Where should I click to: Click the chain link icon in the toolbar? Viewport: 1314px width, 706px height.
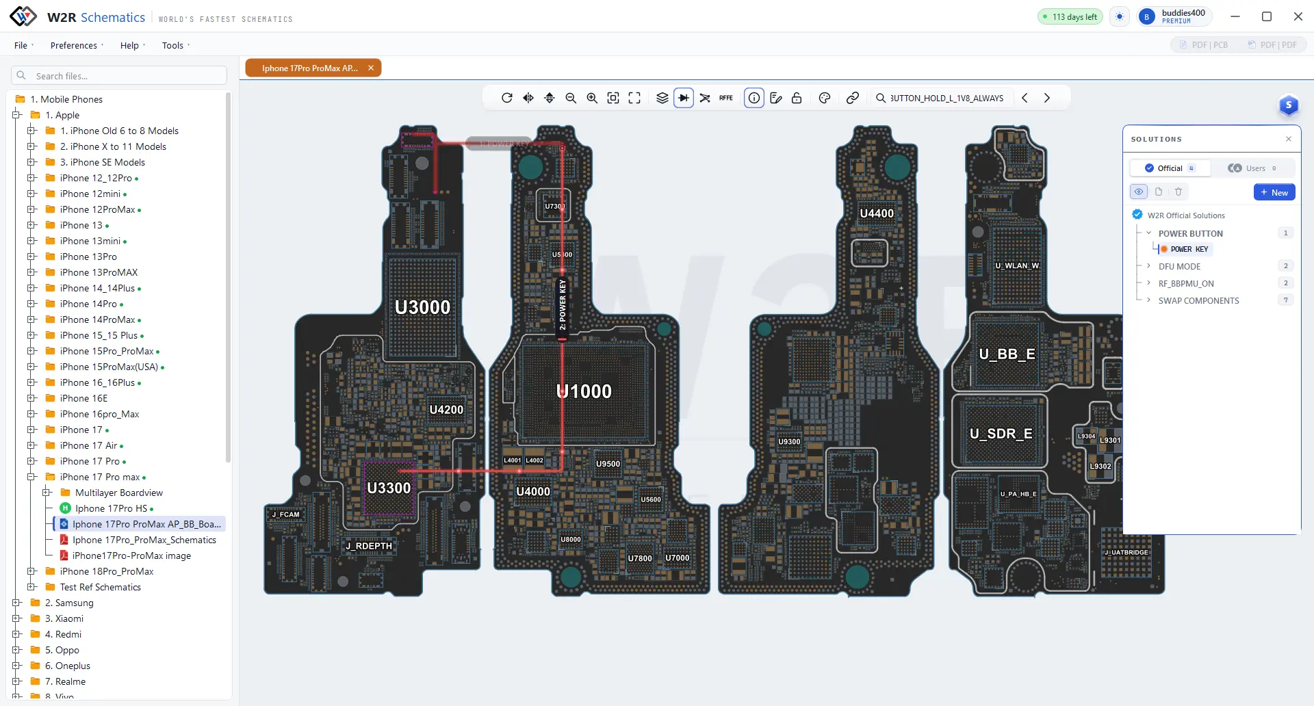853,98
